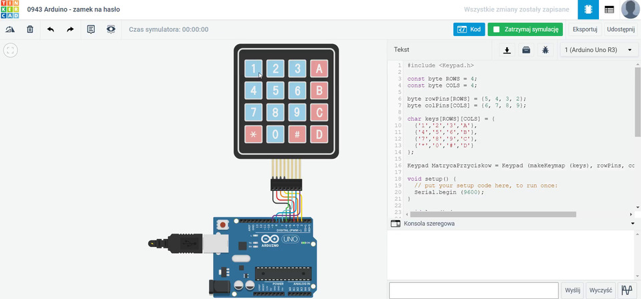641x299 pixels.
Task: Click the rotate icon in toolbar
Action: point(10,29)
